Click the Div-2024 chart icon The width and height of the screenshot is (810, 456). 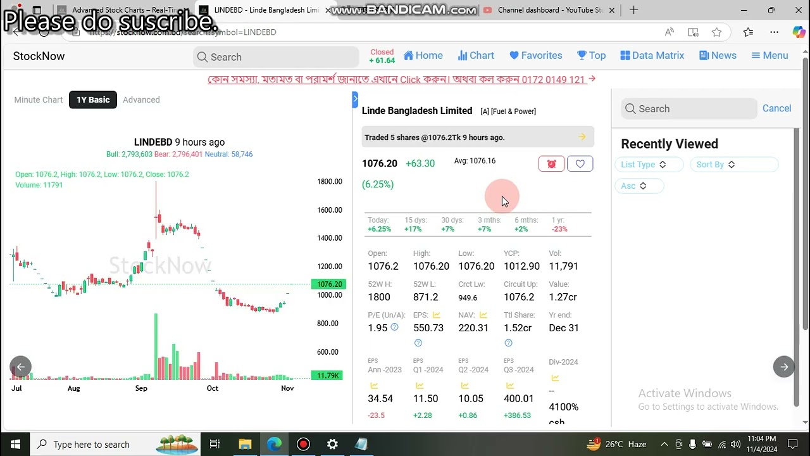(x=555, y=378)
